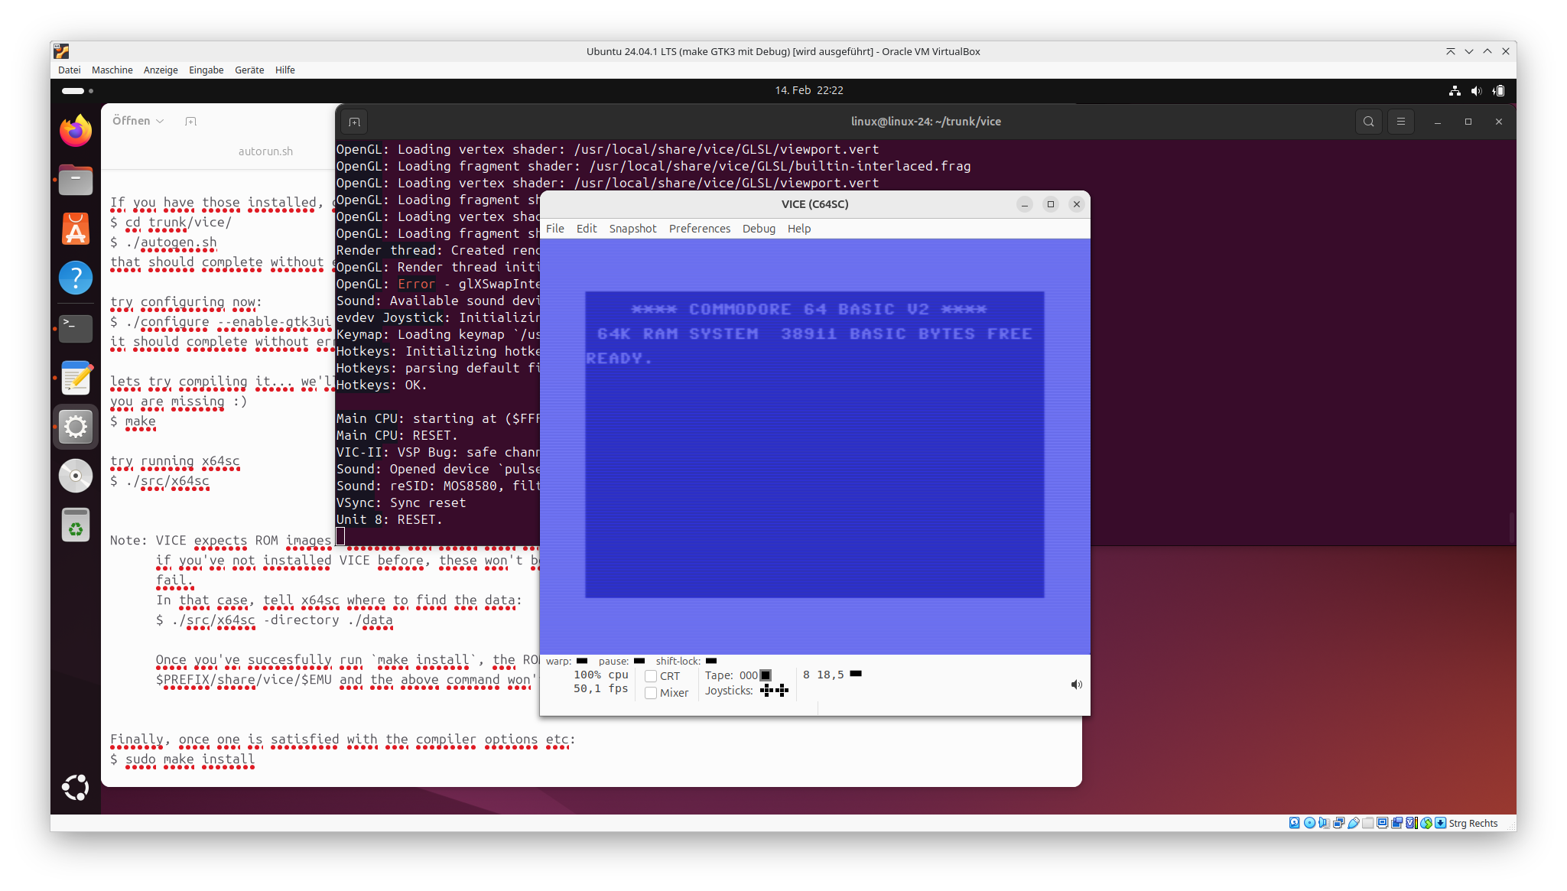Toggle the pause indicator

coord(639,661)
